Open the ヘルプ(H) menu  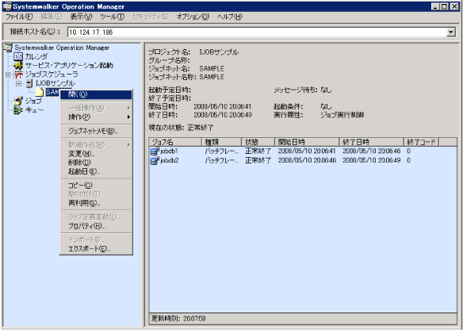(x=229, y=17)
